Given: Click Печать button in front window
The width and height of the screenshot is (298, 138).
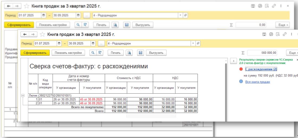Looking at the screenshot, I should tap(116, 53).
